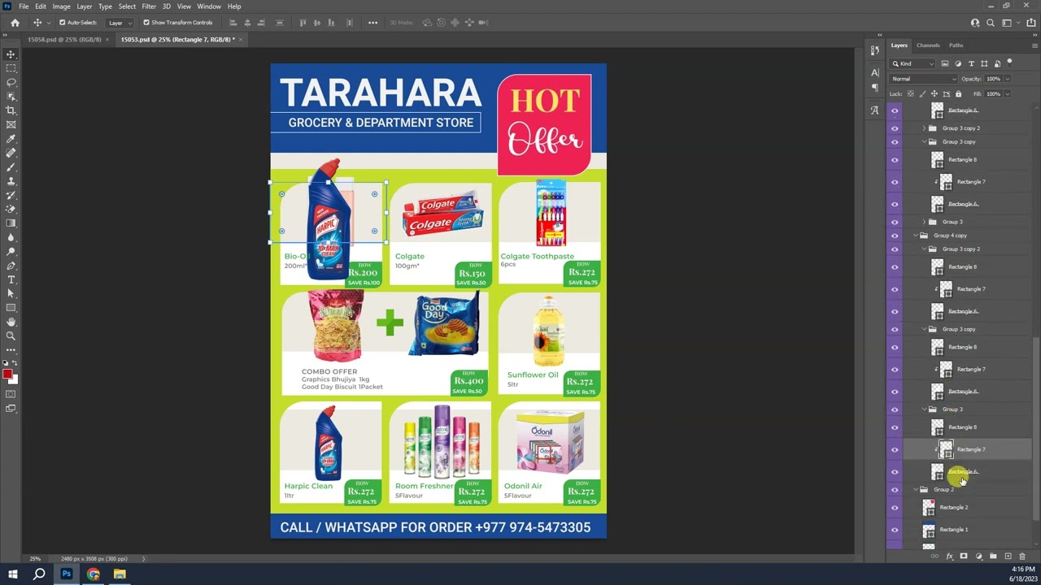Select the Rectangular Marquee tool

11,68
